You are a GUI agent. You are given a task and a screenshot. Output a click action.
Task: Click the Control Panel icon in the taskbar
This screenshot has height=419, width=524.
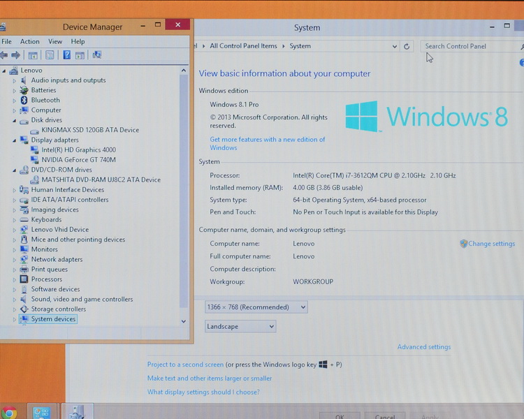[x=42, y=412]
